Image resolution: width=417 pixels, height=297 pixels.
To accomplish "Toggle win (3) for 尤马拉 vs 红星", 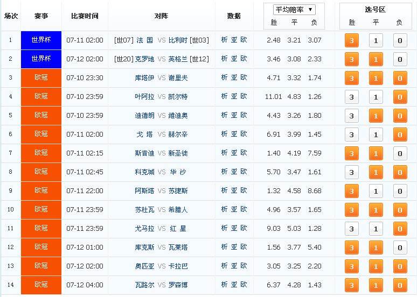I will click(x=352, y=229).
